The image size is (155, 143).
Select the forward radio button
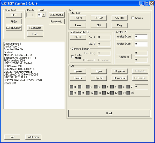(x=84, y=60)
